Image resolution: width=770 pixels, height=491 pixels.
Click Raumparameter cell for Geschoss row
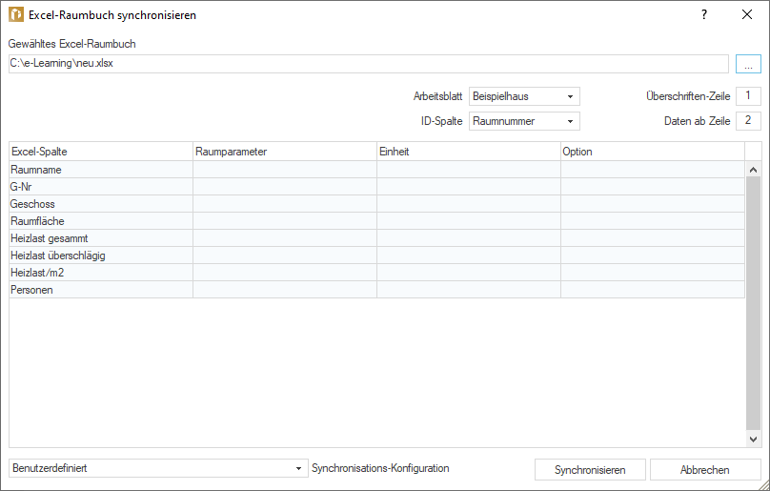coord(284,204)
